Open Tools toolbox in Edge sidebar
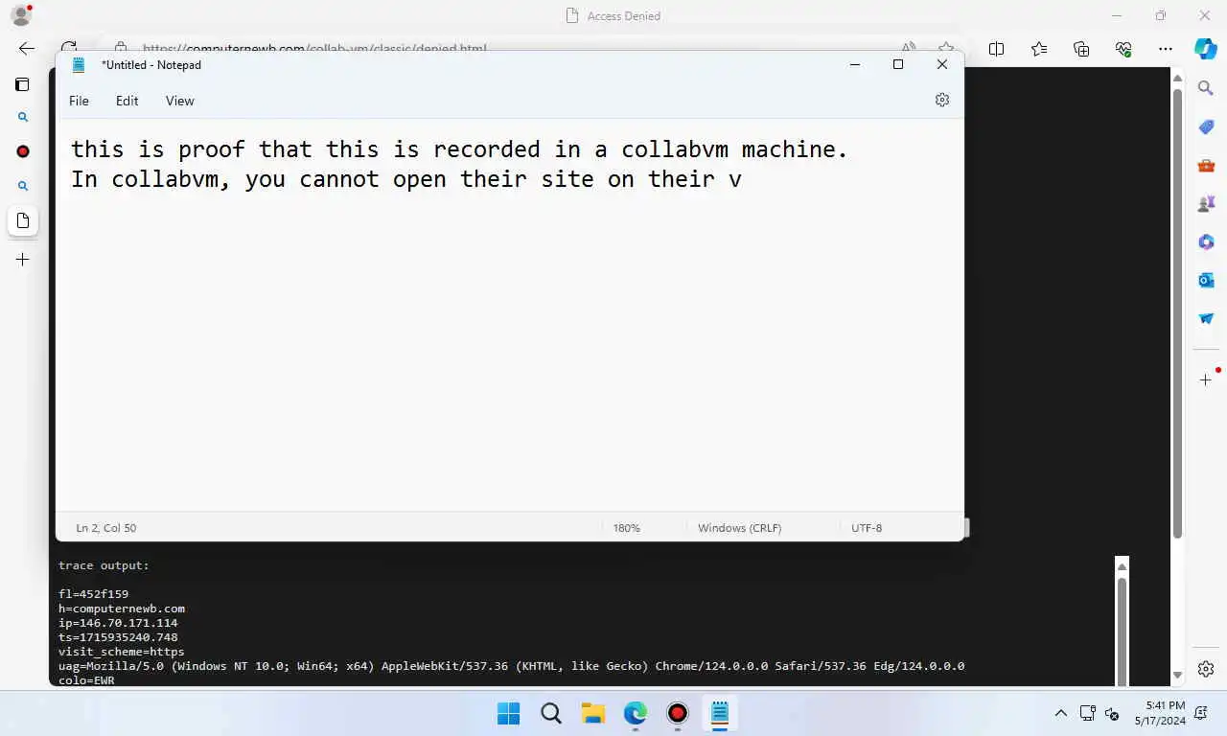1227x736 pixels. pyautogui.click(x=1206, y=165)
